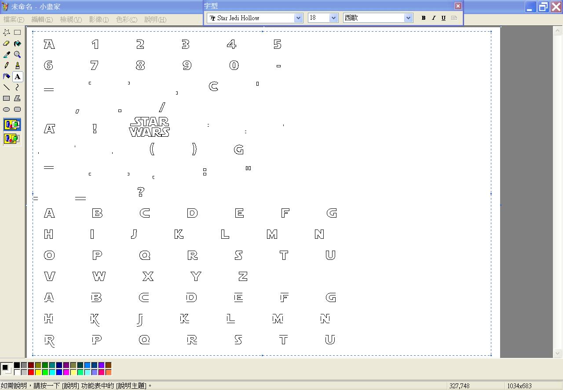
Task: Toggle Bold in the font toolbar
Action: point(424,18)
